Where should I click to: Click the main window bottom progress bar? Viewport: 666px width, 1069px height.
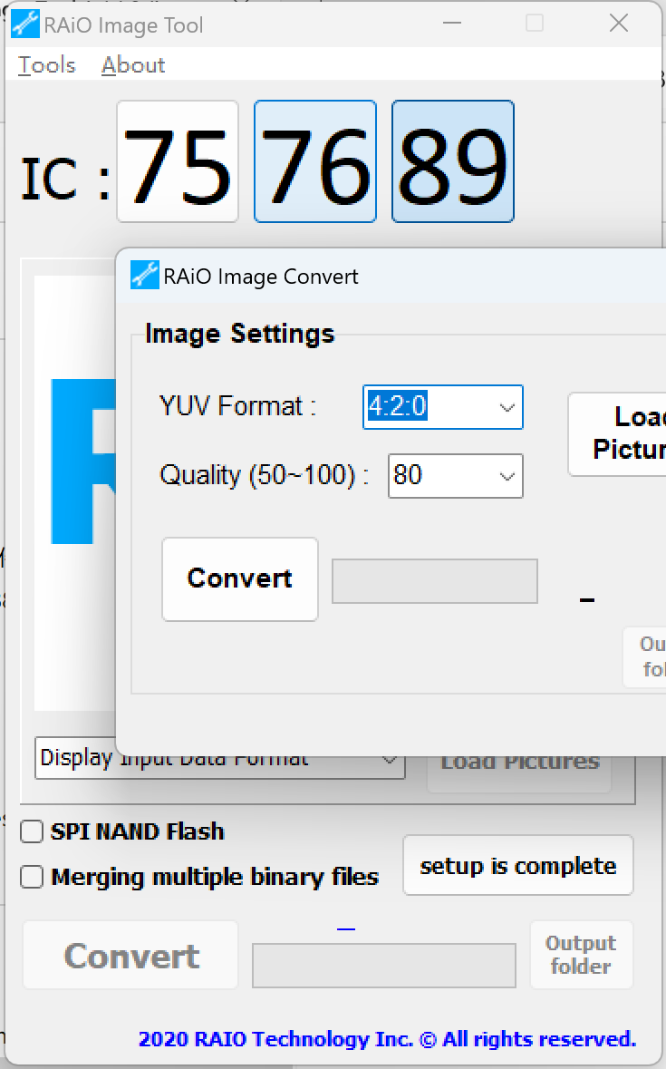383,966
